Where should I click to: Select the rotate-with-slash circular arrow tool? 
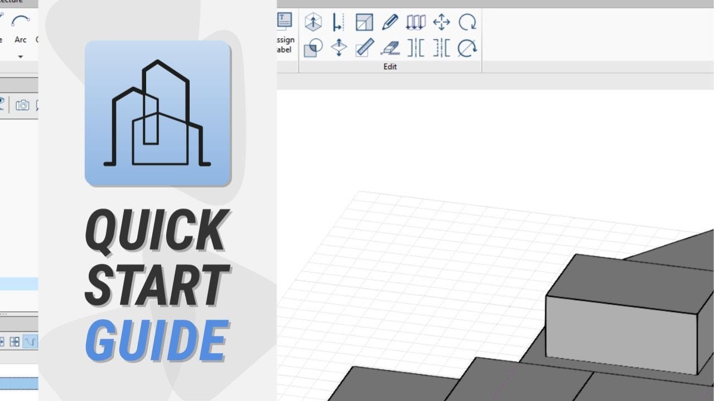467,48
